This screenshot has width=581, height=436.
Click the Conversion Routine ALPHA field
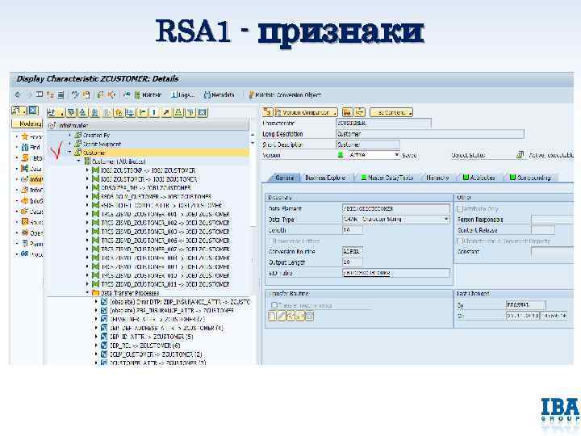(352, 251)
